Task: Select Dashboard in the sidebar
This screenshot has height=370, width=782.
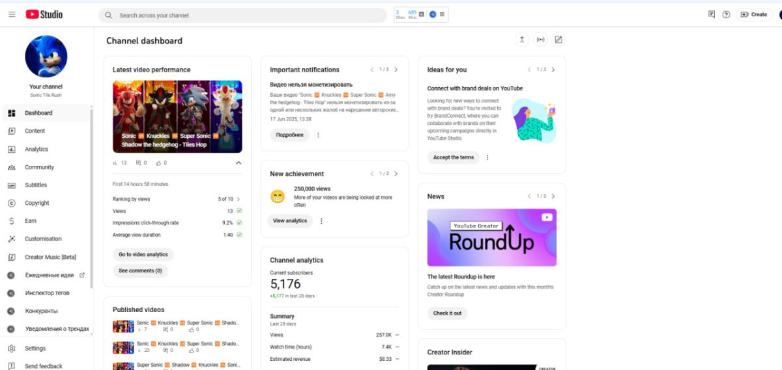Action: point(46,113)
